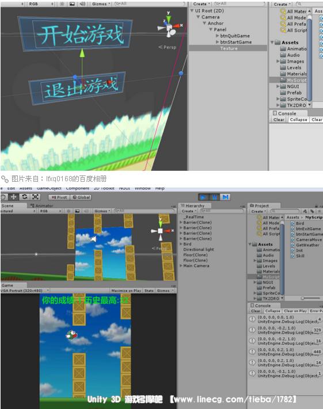Toggle image effects icon in upper Scene bar
The width and height of the screenshot is (323, 409).
pos(72,4)
